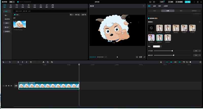Open the pointer tool dropdown arrow
Image resolution: width=203 pixels, height=109 pixels.
(6, 62)
